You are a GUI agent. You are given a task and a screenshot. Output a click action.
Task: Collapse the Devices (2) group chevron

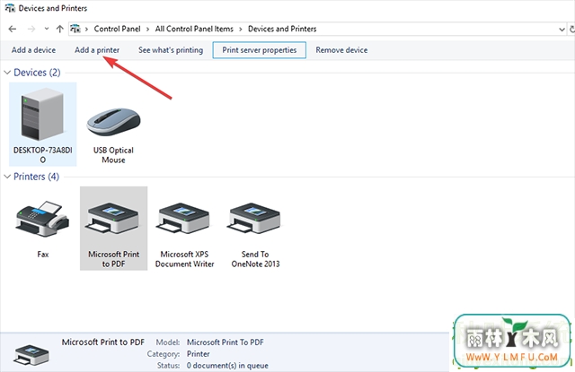coord(7,73)
